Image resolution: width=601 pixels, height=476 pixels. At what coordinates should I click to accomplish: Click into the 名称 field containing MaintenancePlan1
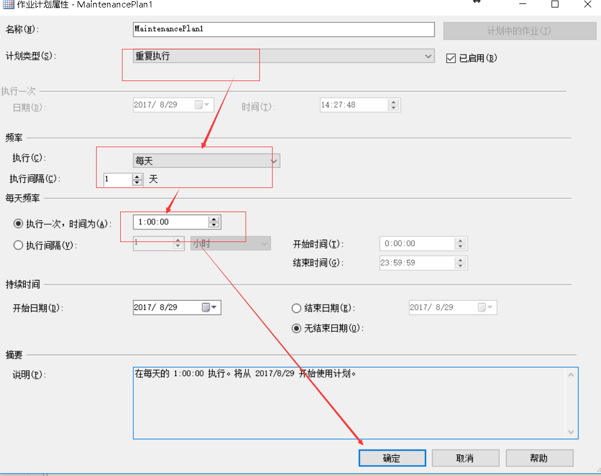pyautogui.click(x=283, y=29)
